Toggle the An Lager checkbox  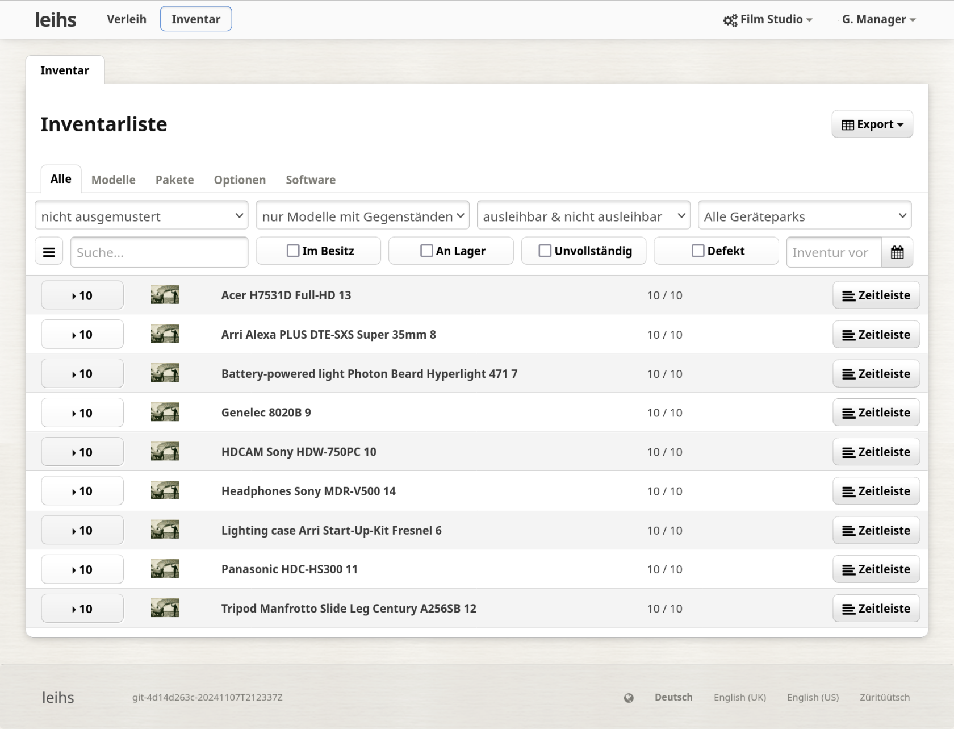426,251
